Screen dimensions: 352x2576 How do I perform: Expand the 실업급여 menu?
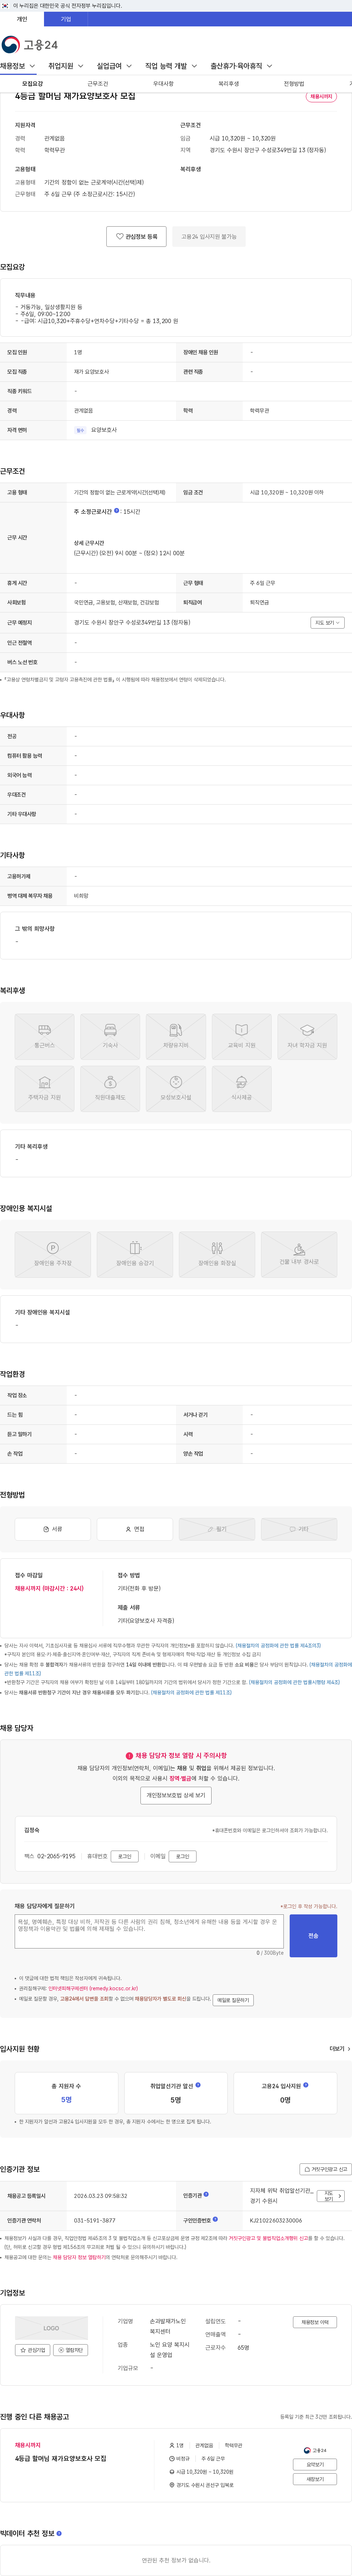coord(114,66)
